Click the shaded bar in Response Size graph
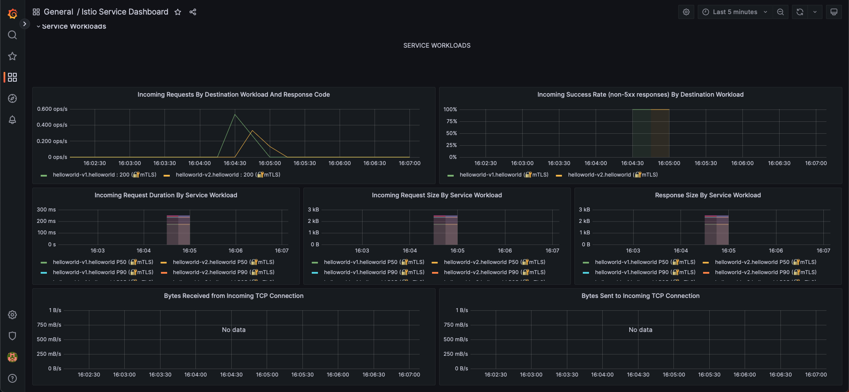849x392 pixels. (x=716, y=230)
